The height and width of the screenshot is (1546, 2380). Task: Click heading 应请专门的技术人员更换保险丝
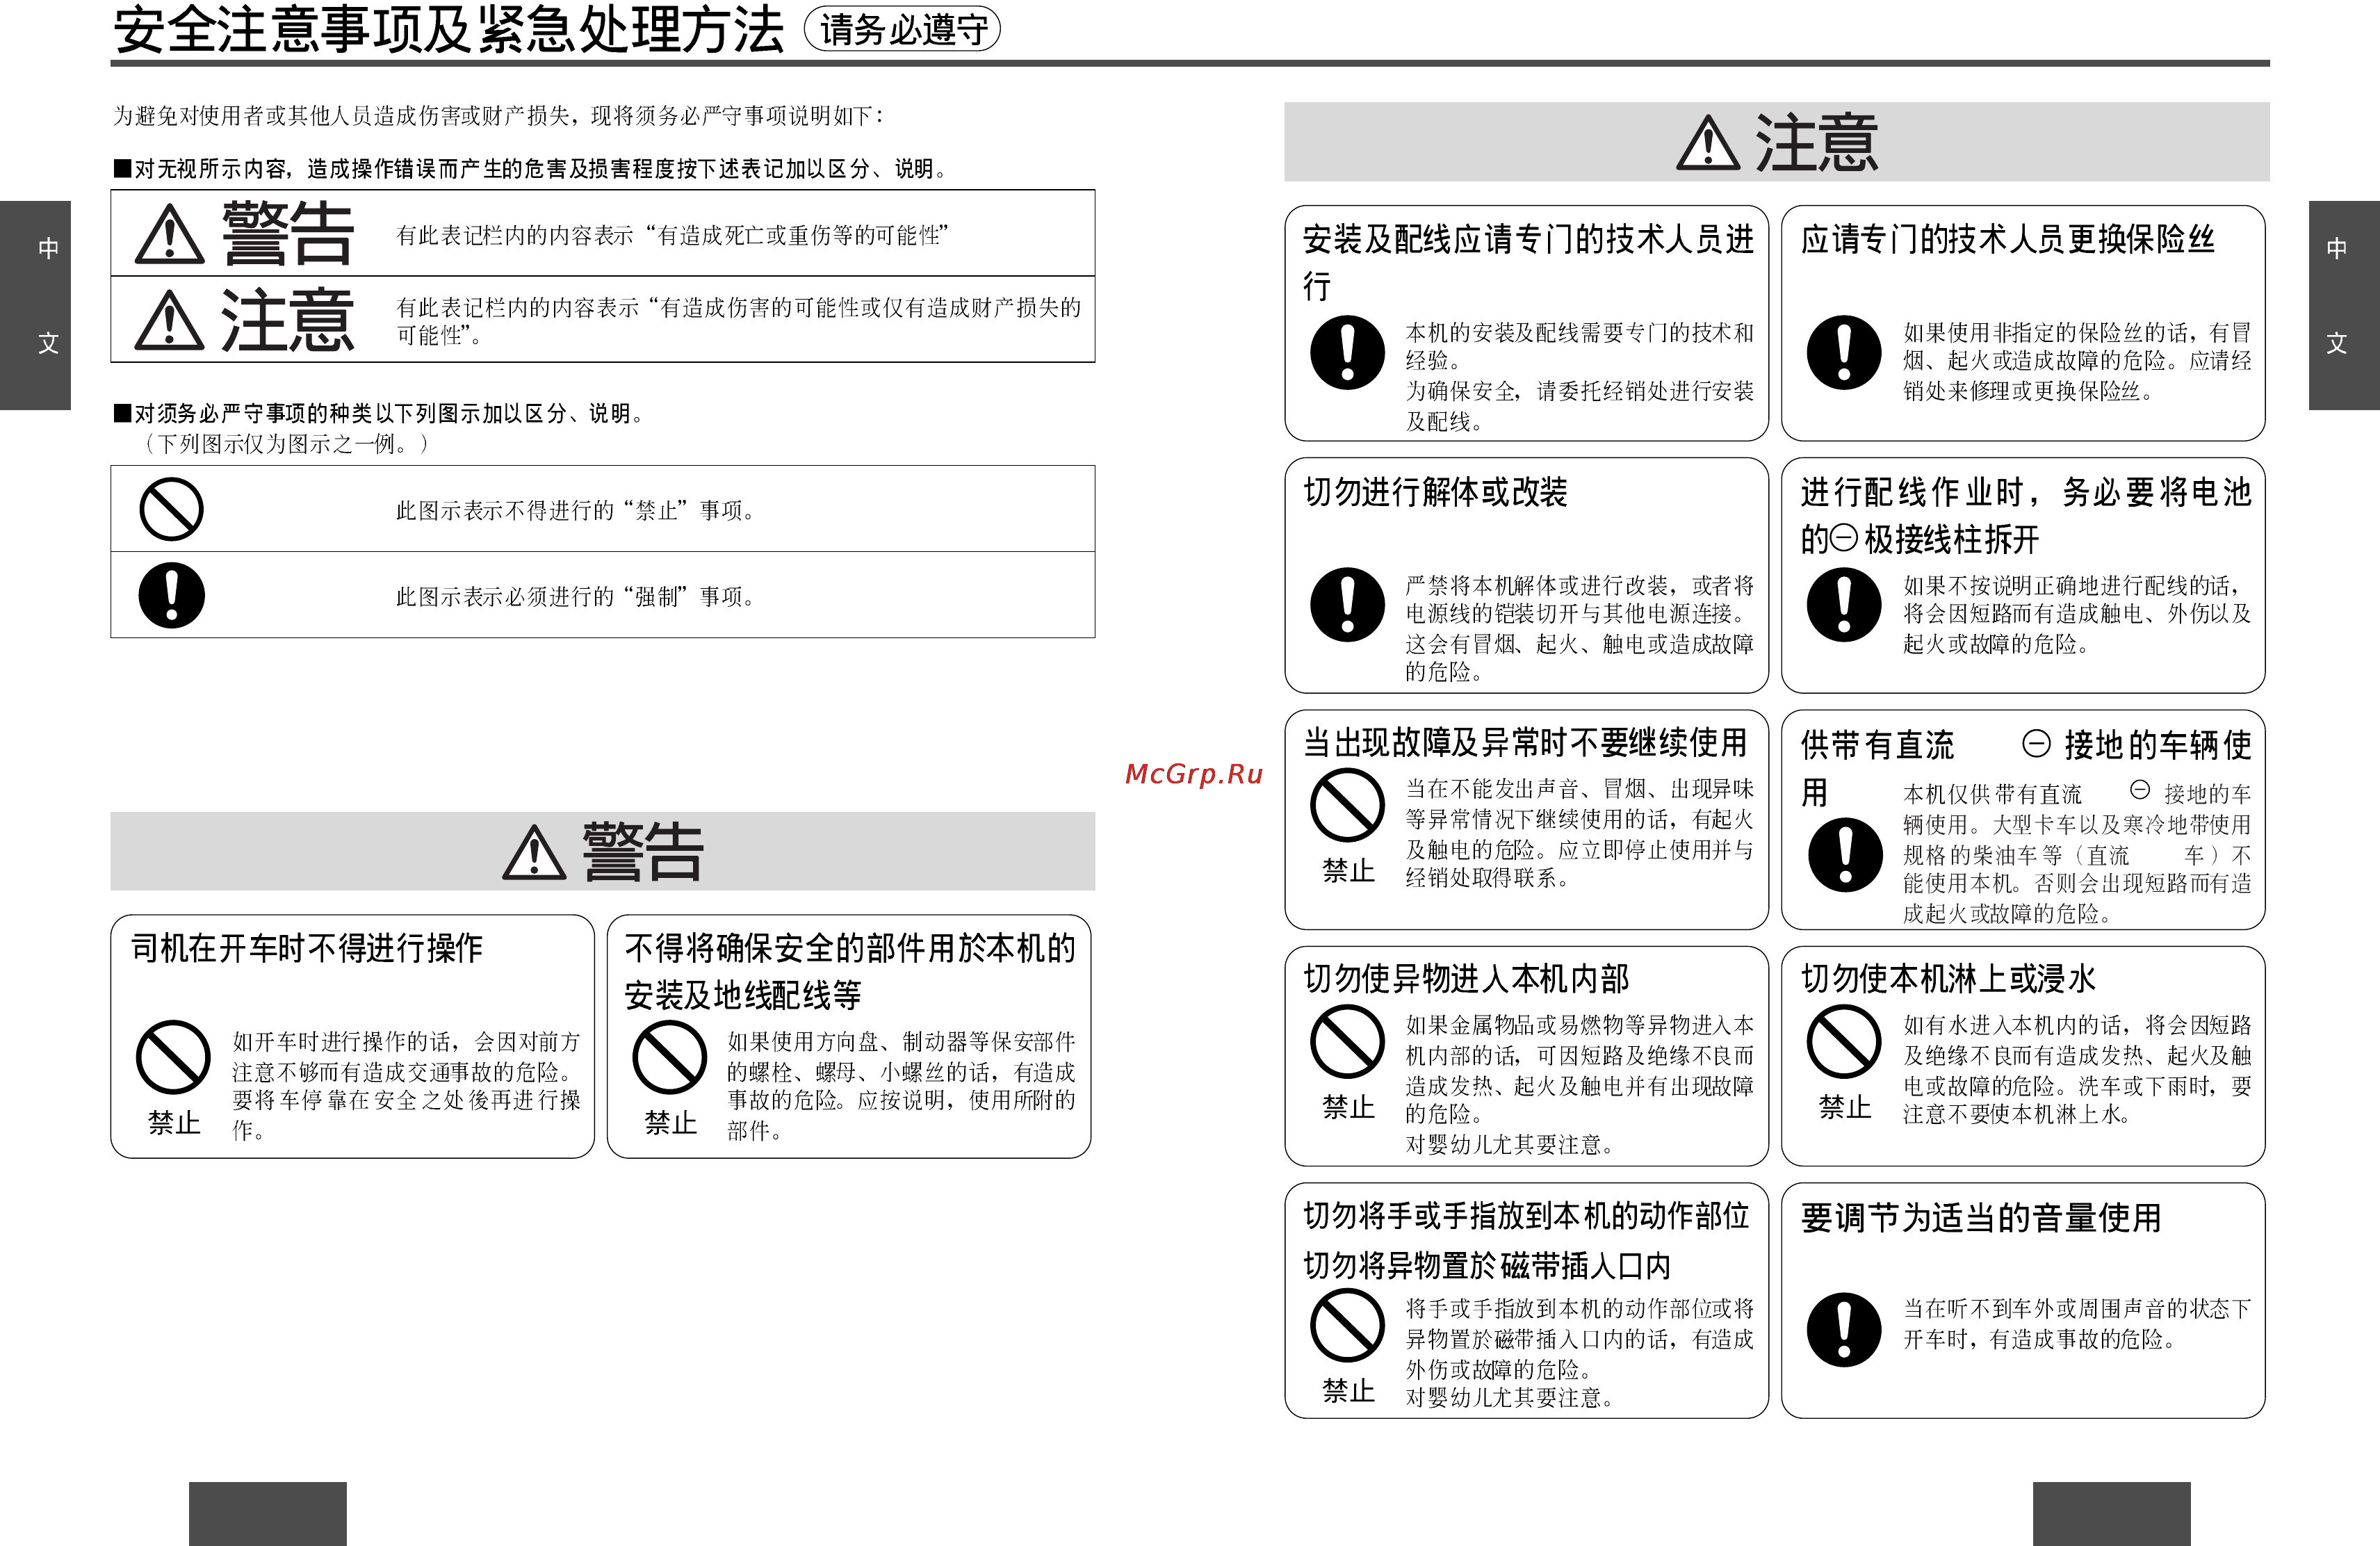(x=2008, y=239)
